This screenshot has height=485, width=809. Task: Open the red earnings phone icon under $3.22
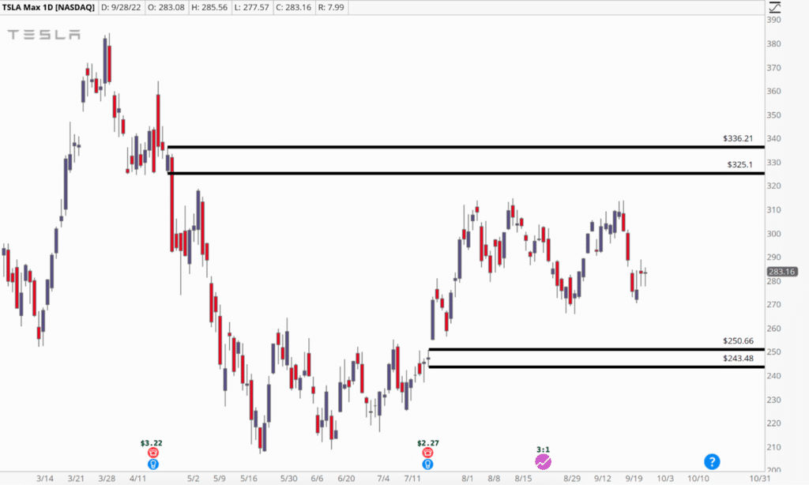[x=152, y=453]
